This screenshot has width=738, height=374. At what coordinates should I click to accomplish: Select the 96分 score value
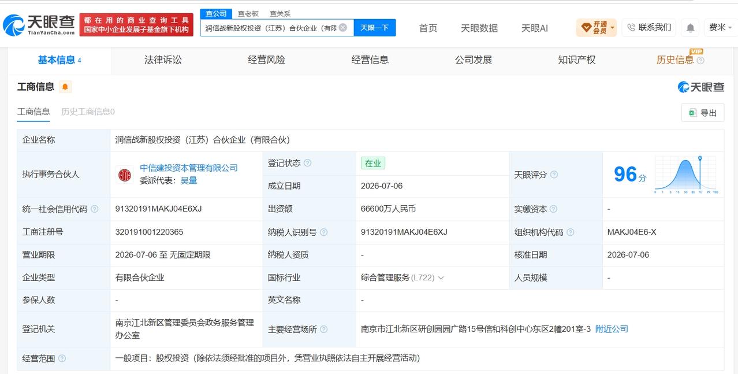630,174
